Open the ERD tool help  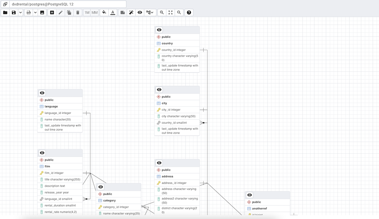click(189, 12)
